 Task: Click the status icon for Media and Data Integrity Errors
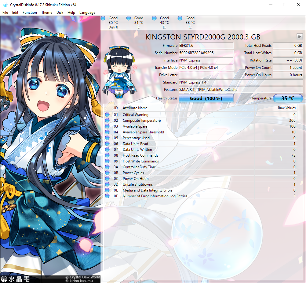click(107, 190)
